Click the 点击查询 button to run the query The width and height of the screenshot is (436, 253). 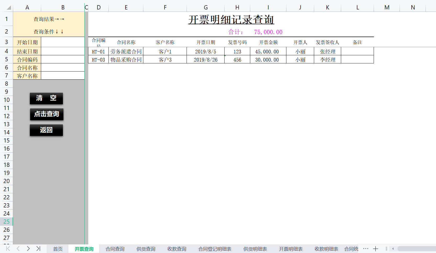(47, 114)
